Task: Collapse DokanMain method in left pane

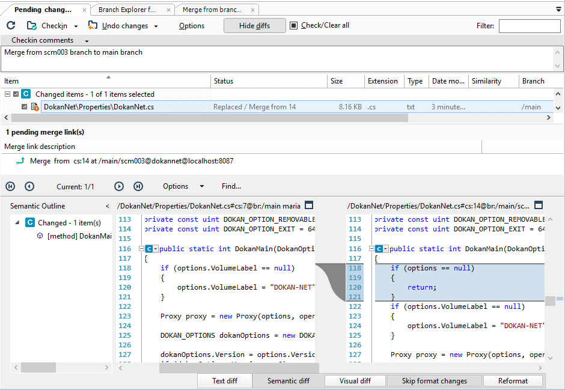Action: coord(142,249)
